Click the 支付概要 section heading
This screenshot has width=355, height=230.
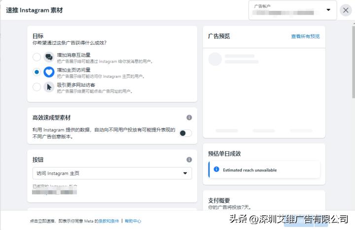click(219, 200)
